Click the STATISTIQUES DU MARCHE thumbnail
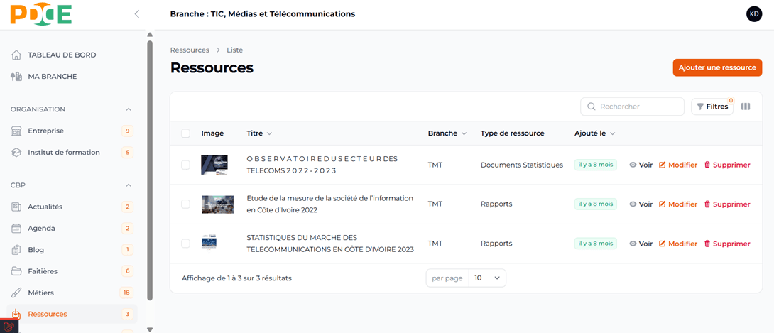774x333 pixels. (x=209, y=244)
